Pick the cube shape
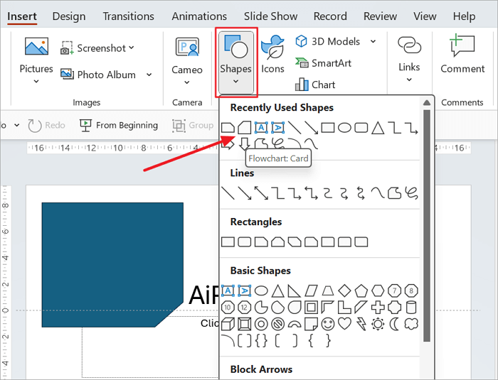This screenshot has width=498, height=380. pos(228,324)
